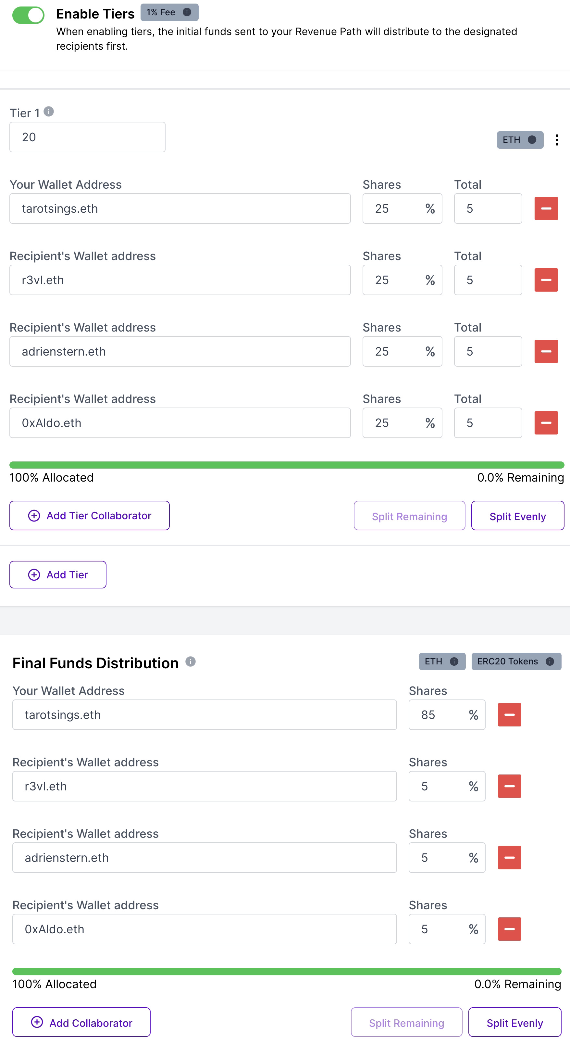Viewport: 570px width, 1045px height.
Task: Click Split Remaining under Final Funds Distribution
Action: [x=406, y=1022]
